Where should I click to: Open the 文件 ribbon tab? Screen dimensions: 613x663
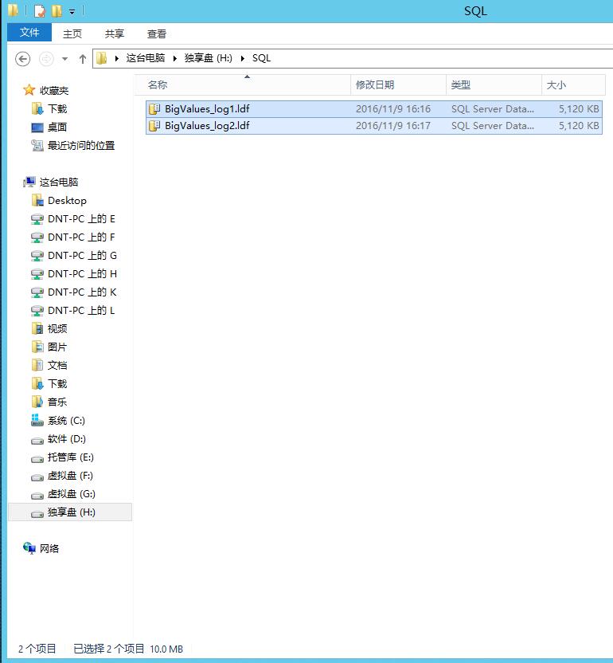[29, 33]
